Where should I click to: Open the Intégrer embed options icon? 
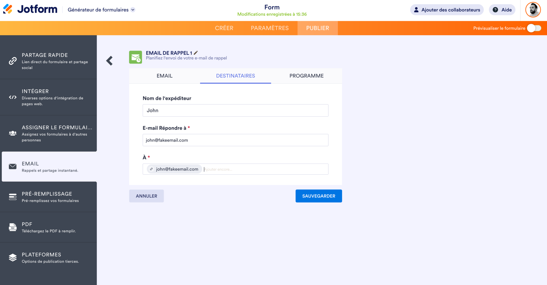[13, 97]
